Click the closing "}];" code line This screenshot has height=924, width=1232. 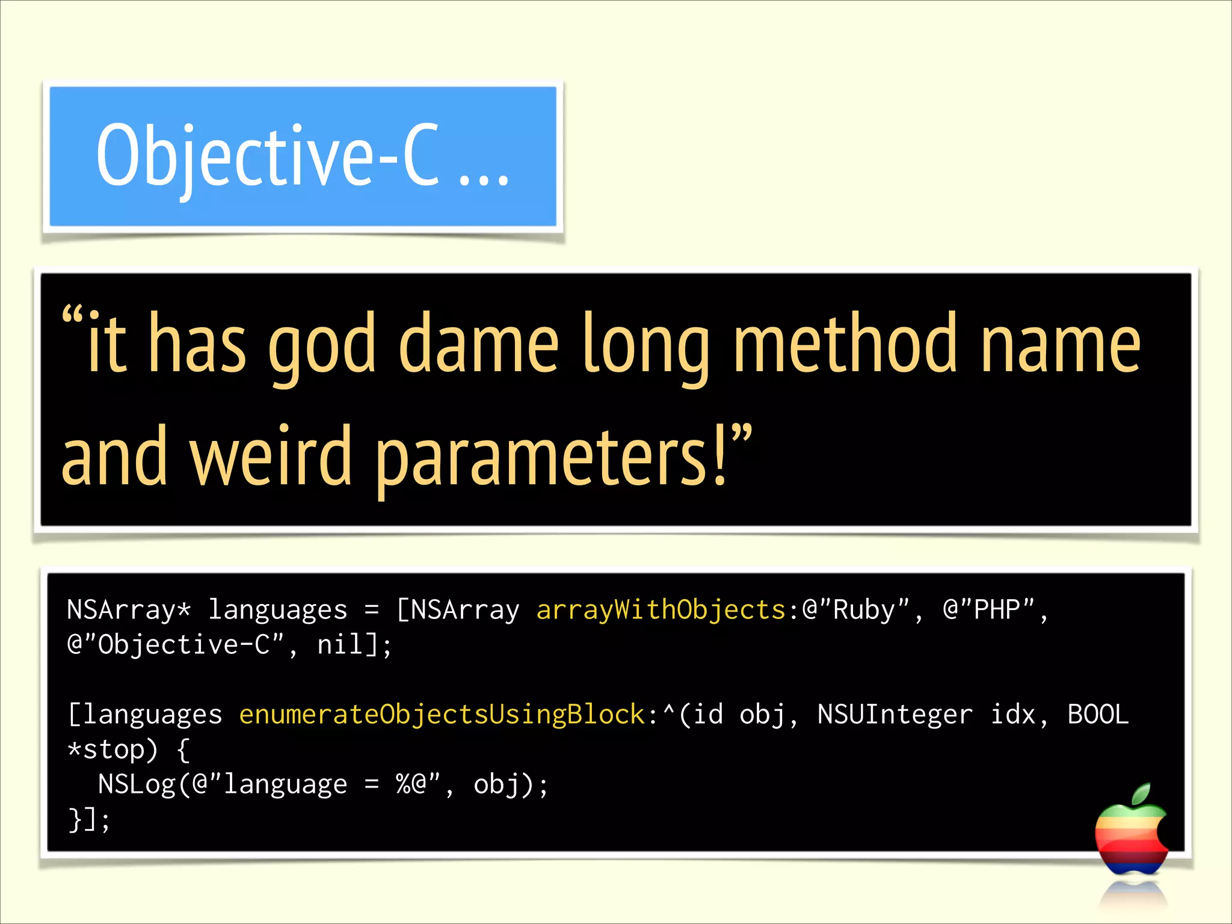(x=89, y=819)
